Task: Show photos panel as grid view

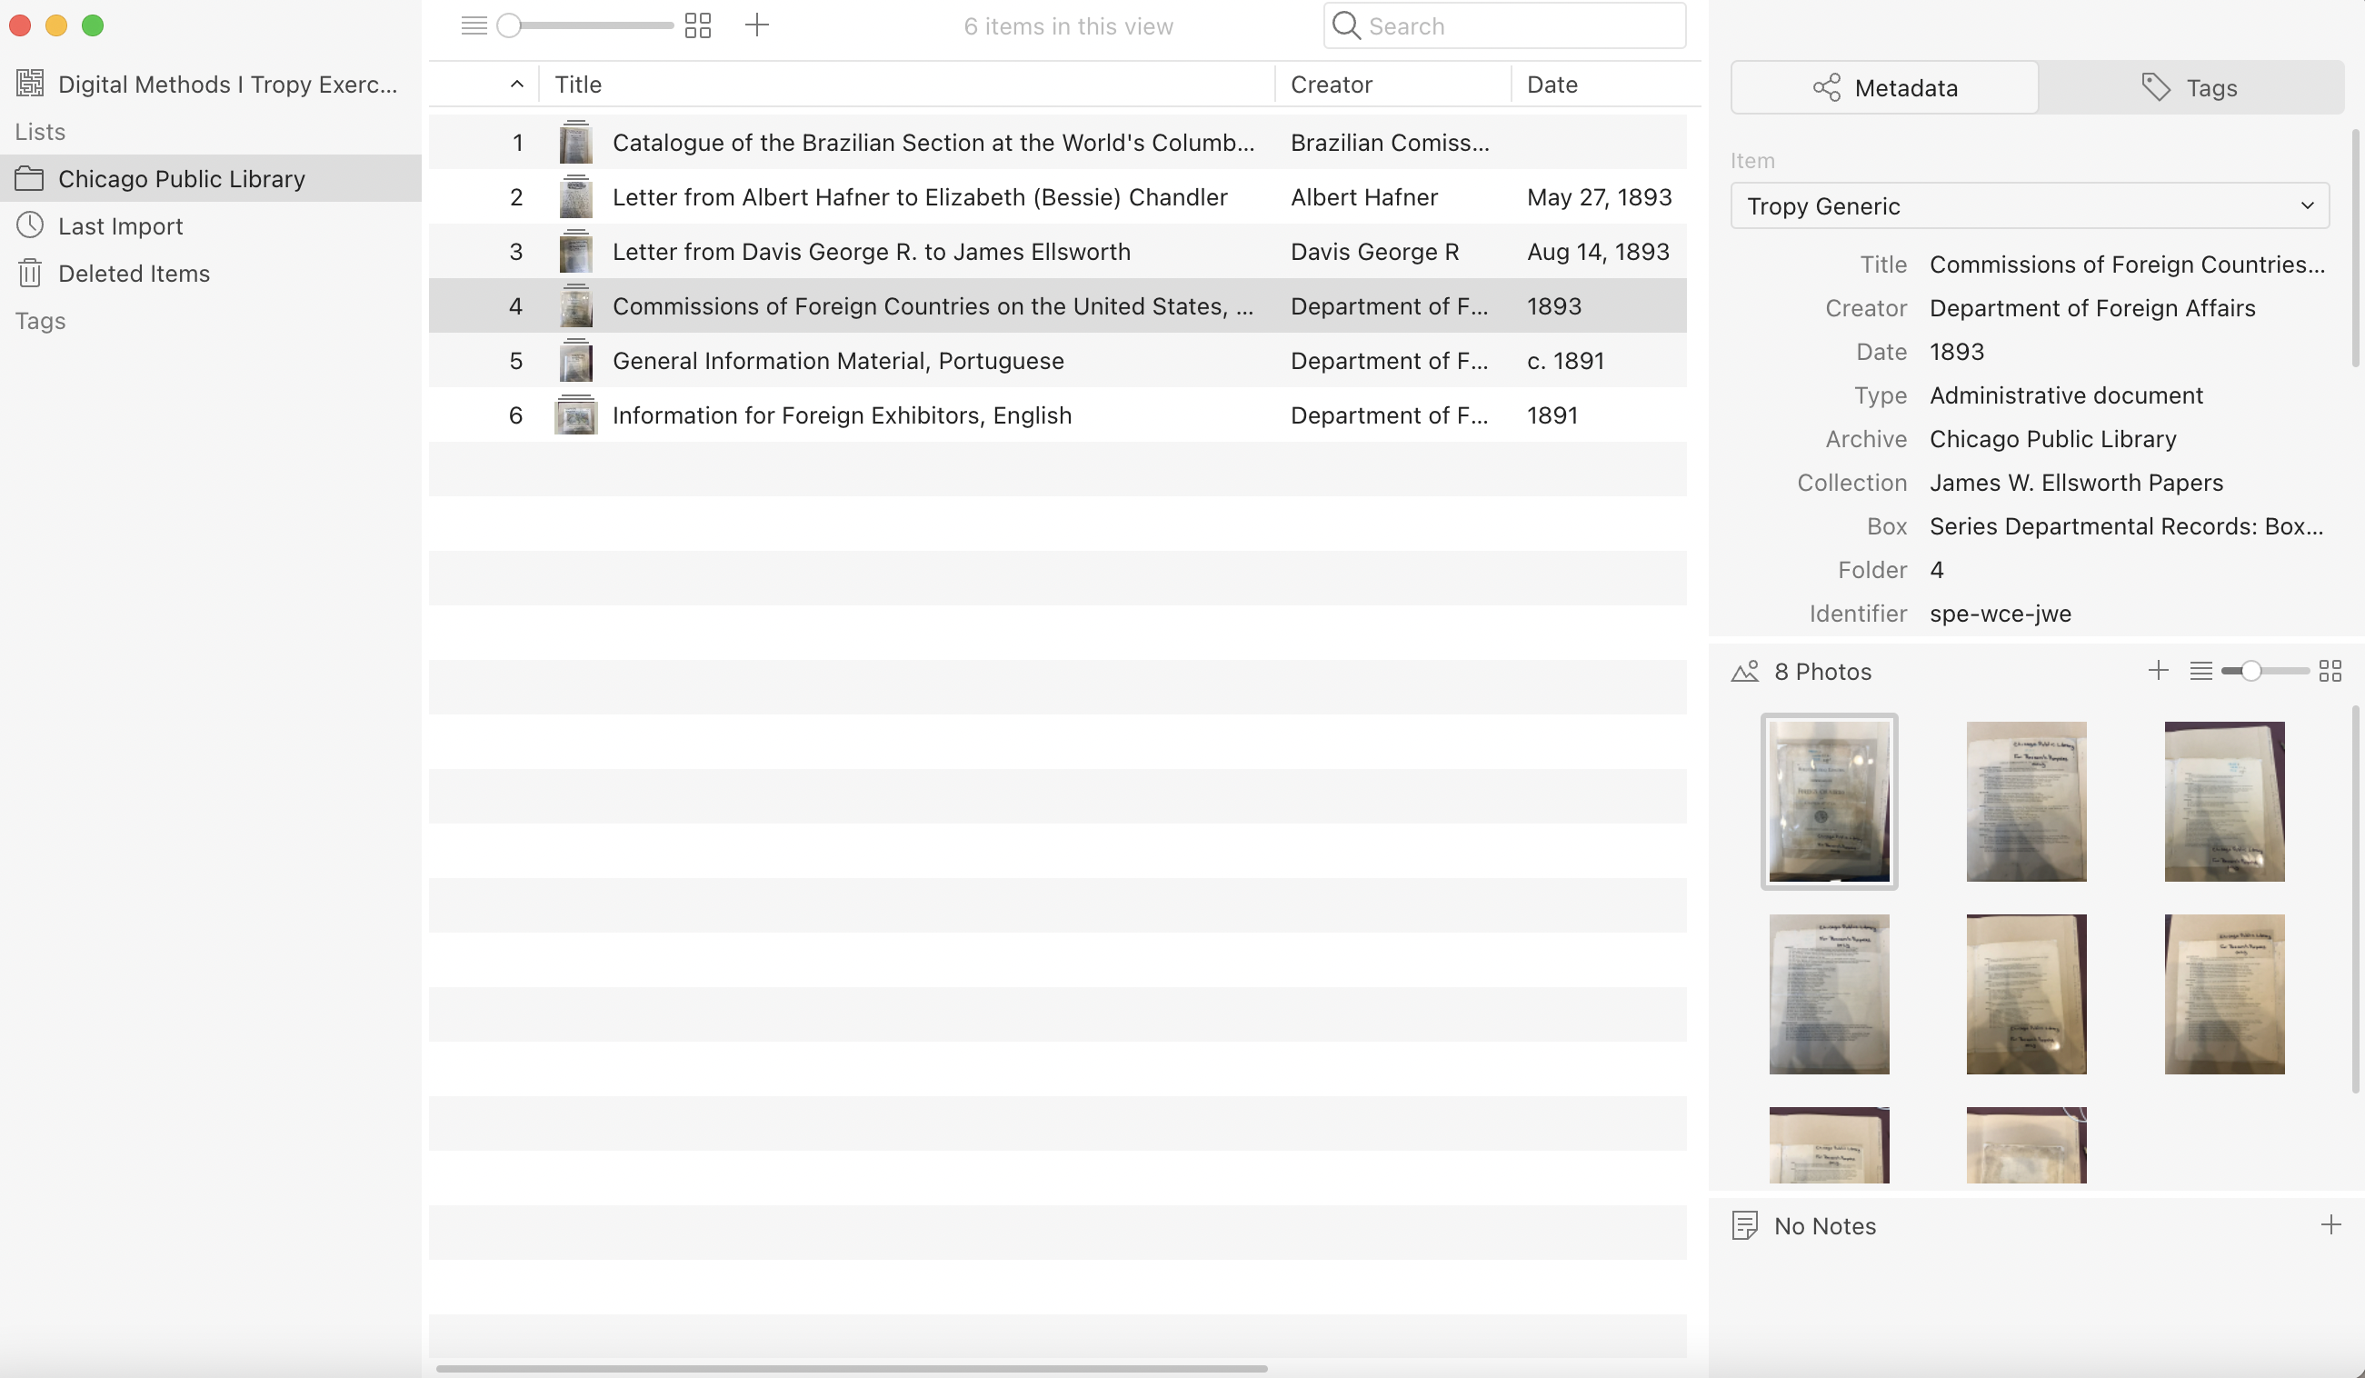Action: pos(2330,670)
